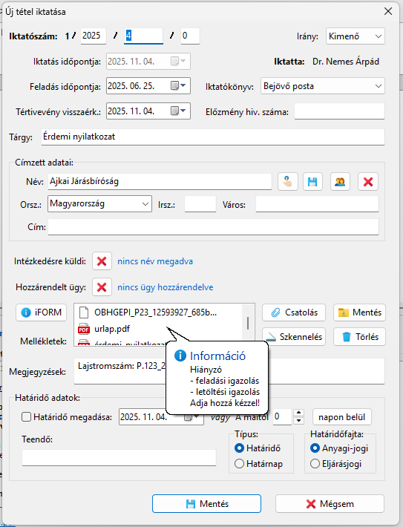The image size is (403, 527).
Task: Increase days with stepper up arrow
Action: (x=298, y=413)
